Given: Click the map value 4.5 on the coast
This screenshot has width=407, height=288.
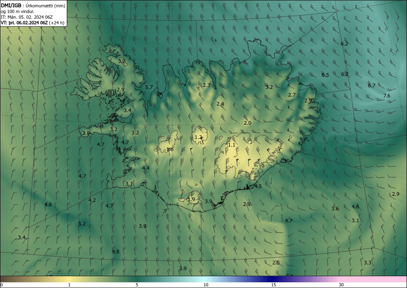Looking at the screenshot, I should pyautogui.click(x=258, y=186).
